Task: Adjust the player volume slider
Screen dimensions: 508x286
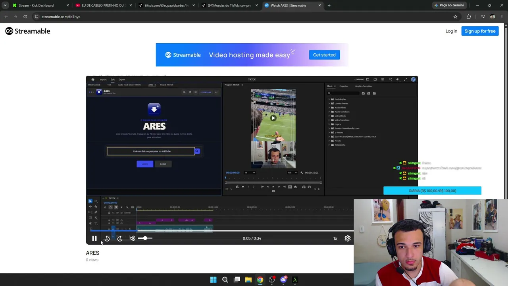Action: pos(145,238)
